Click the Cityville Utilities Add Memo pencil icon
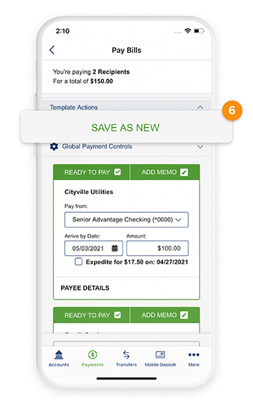 point(184,172)
